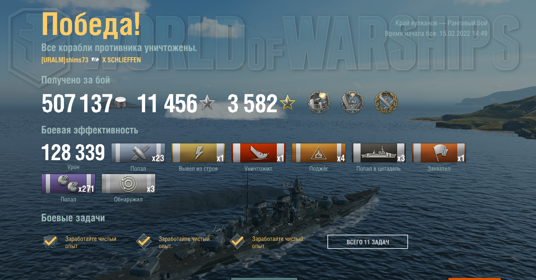536x280 pixels.
Task: Click the red destroyed ship ribbon
Action: pyautogui.click(x=258, y=153)
